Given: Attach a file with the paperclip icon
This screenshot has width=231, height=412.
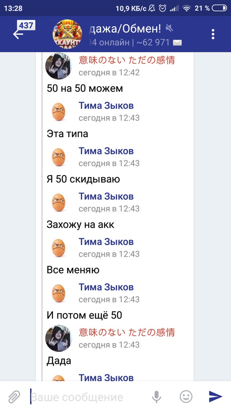Looking at the screenshot, I should [14, 397].
